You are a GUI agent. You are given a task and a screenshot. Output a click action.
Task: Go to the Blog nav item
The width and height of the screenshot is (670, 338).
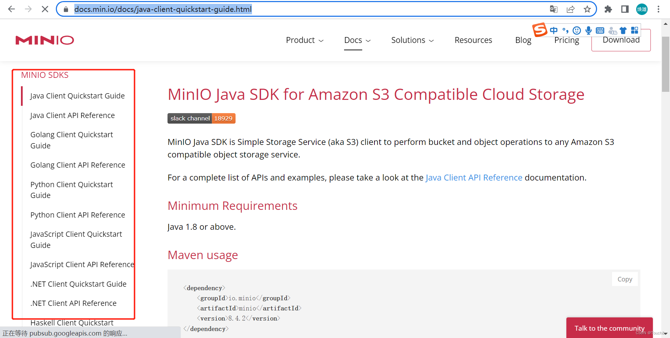coord(523,40)
